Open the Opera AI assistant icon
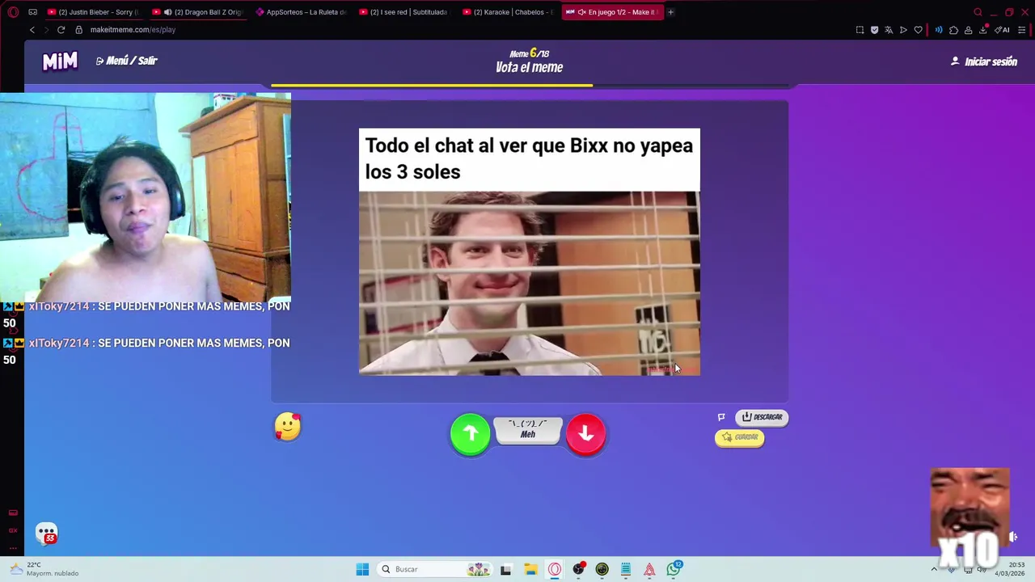The image size is (1035, 582). (x=1003, y=30)
